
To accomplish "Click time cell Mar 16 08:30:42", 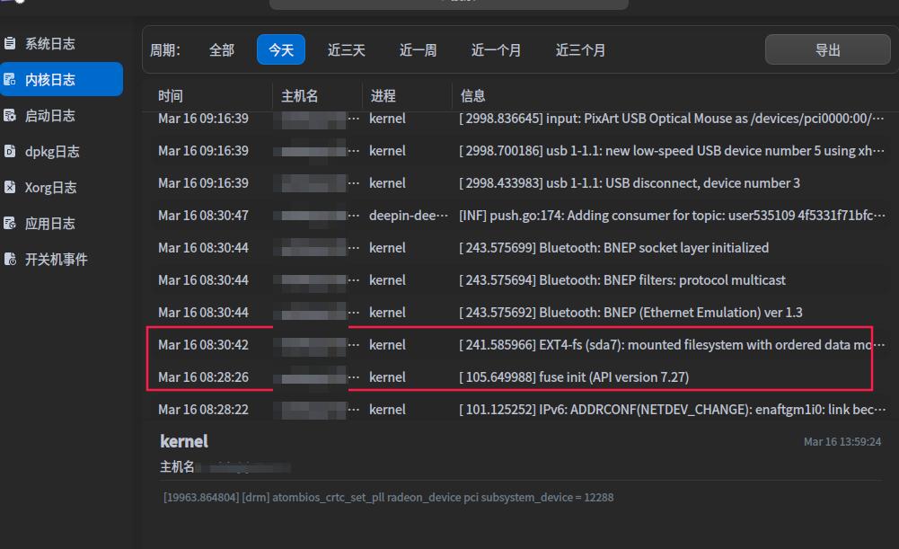I will pyautogui.click(x=203, y=345).
